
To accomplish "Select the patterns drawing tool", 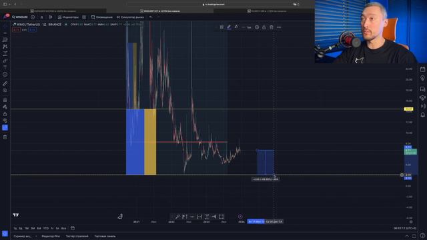I will 5,47.
